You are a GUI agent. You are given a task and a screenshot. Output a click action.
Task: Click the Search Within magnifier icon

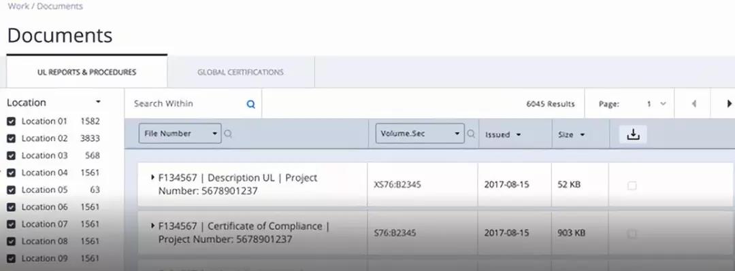point(250,105)
